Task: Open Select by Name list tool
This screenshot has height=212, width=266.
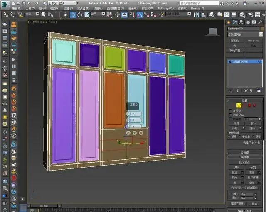Action: (50, 15)
